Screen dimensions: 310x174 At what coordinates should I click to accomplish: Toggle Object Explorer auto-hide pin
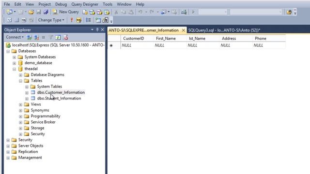(97, 30)
